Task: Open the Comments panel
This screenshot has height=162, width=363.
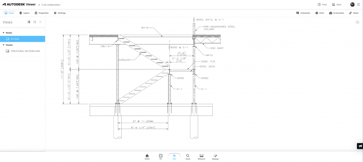Action: [303, 13]
